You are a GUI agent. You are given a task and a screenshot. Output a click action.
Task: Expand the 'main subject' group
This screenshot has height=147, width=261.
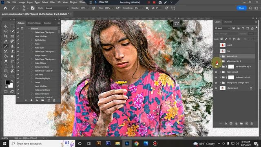coord(220,72)
